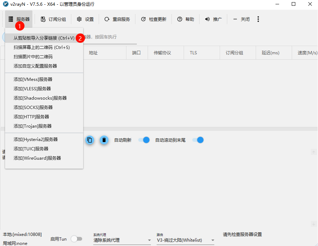Click the promotion speaker icon
Image resolution: width=318 pixels, height=246 pixels.
[207, 19]
